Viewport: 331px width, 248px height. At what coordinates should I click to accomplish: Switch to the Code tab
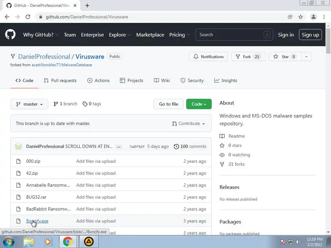24,80
